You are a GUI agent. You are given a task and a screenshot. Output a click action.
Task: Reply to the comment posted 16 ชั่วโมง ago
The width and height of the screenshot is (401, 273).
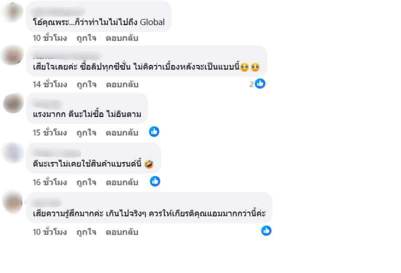tap(122, 182)
